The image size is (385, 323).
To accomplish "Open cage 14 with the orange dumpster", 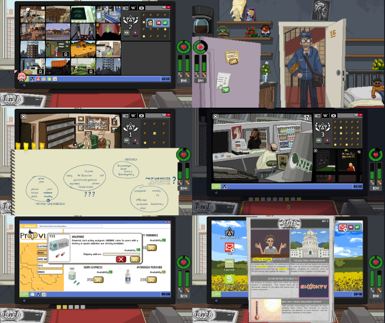I will coord(58,66).
